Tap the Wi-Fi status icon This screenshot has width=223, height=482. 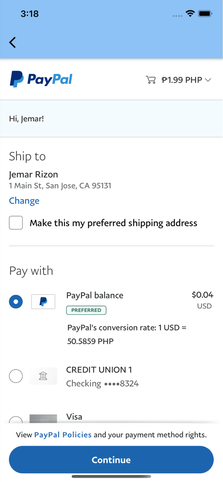click(x=190, y=13)
